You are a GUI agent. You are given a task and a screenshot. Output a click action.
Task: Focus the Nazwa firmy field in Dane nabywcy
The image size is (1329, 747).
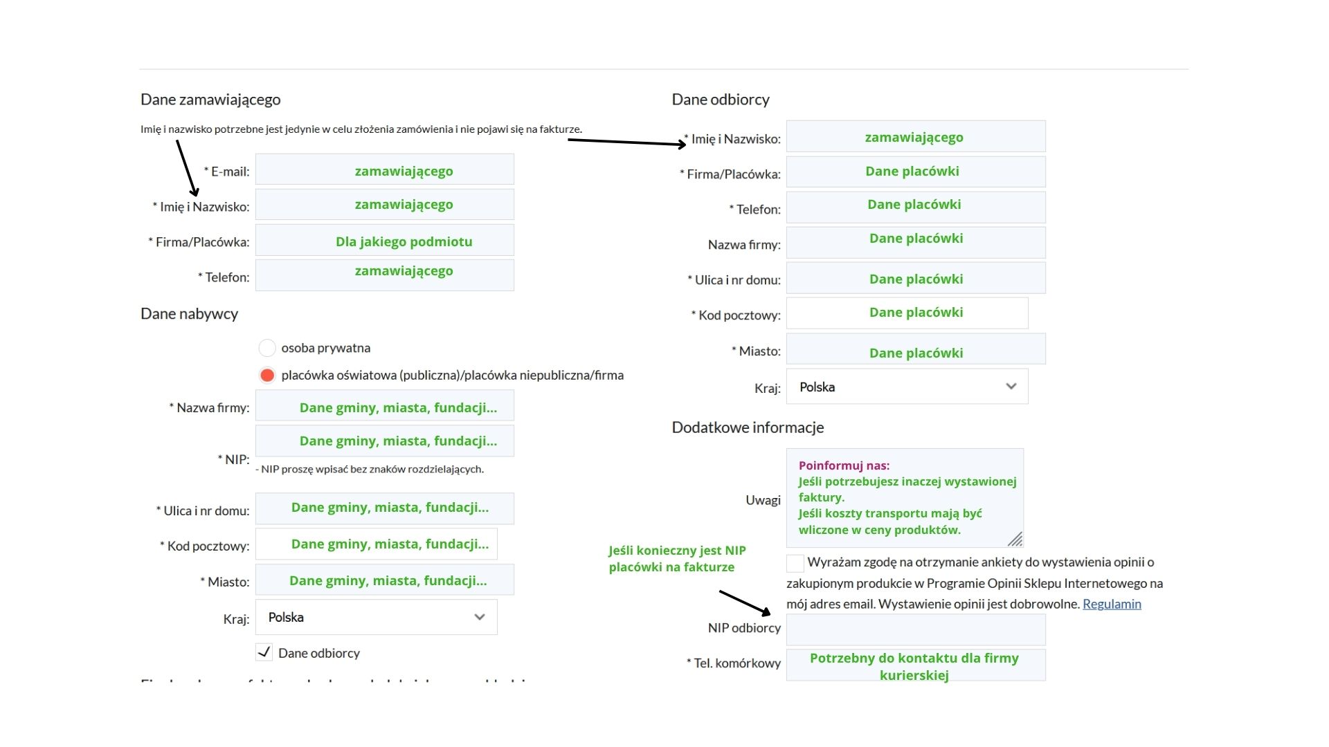click(x=385, y=405)
